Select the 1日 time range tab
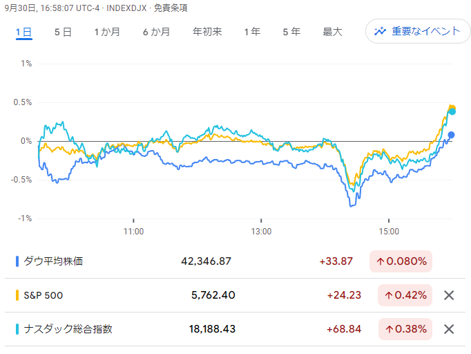This screenshot has width=471, height=354. tap(23, 32)
